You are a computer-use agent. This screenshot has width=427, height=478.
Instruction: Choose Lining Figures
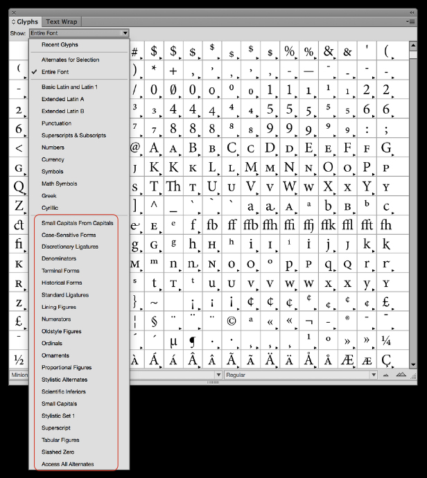(x=79, y=307)
